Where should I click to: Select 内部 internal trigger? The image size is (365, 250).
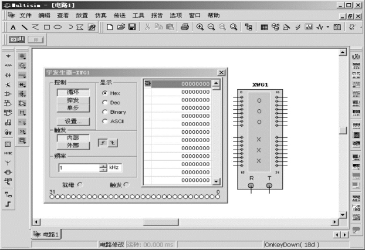pos(73,138)
